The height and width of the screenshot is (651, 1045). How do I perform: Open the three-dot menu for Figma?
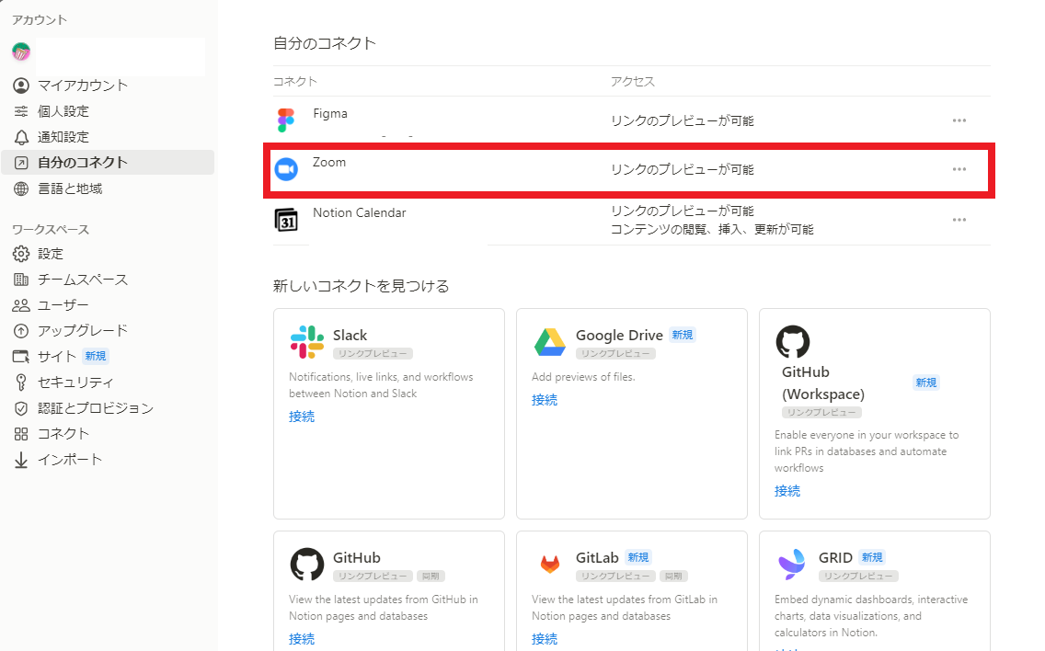click(x=959, y=120)
